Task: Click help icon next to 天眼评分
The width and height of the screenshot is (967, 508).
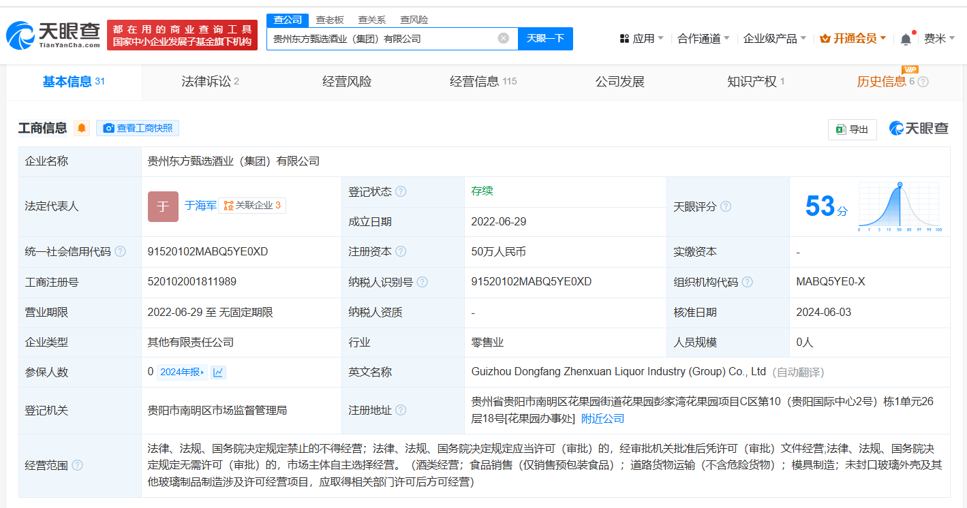Action: 726,206
